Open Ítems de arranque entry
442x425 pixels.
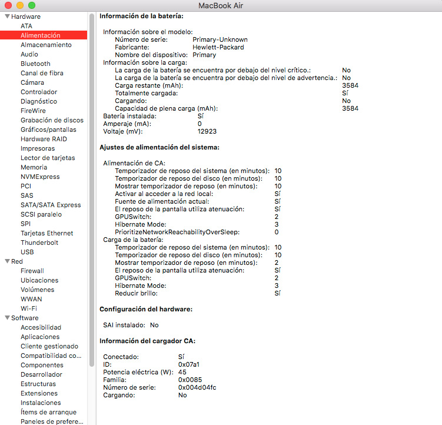[x=48, y=412]
